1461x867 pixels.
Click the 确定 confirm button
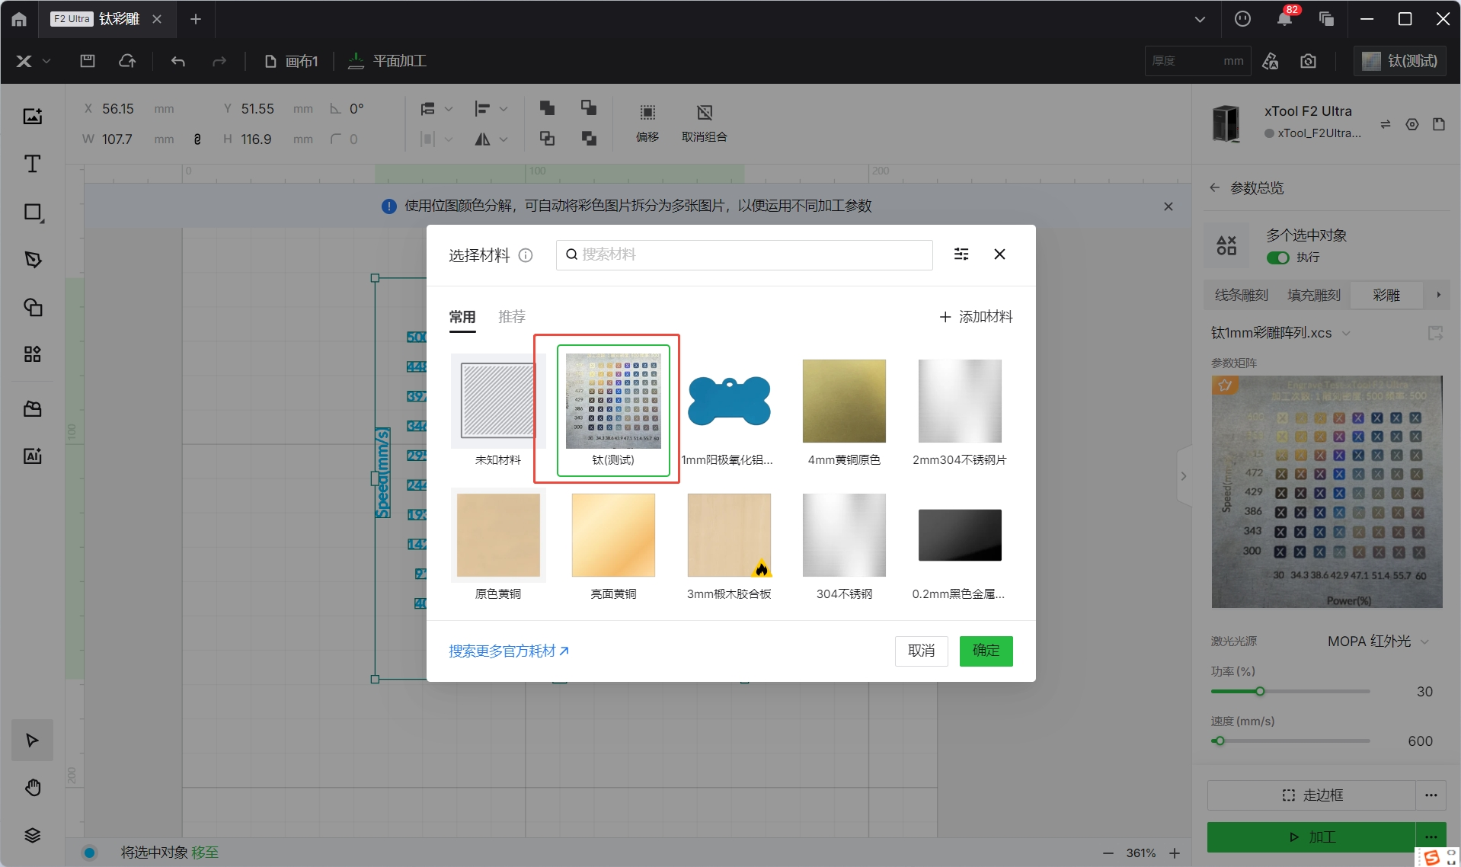click(x=986, y=651)
